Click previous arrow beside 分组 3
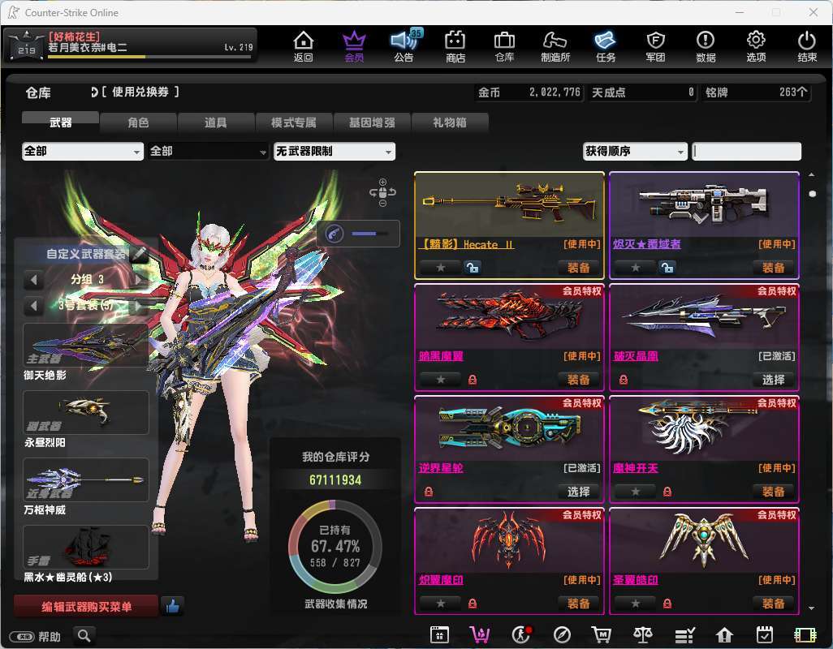 point(33,279)
